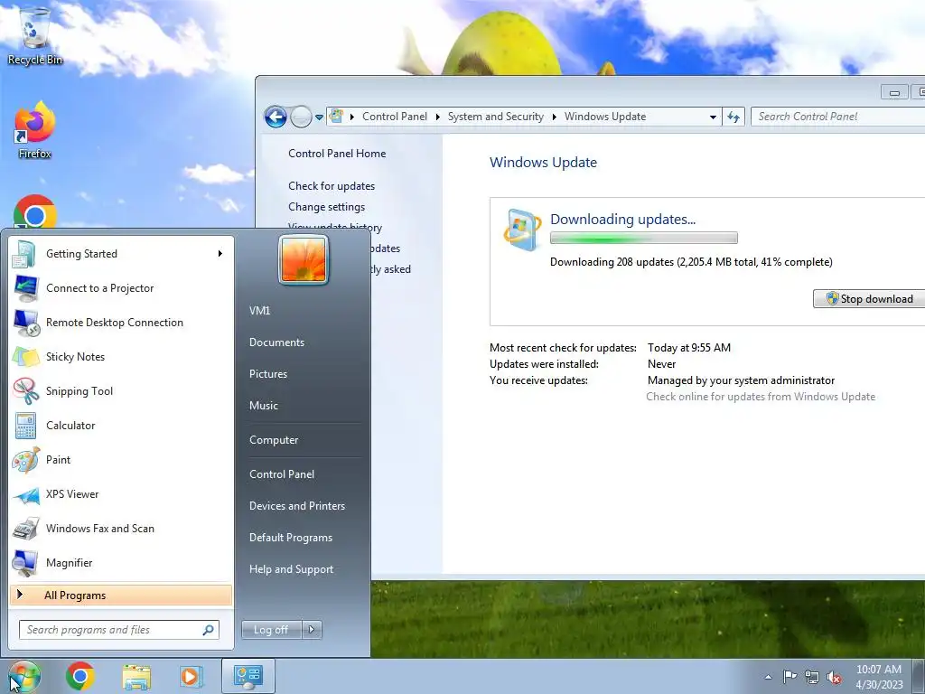The image size is (925, 694).
Task: Open Help and Support
Action: 291,569
